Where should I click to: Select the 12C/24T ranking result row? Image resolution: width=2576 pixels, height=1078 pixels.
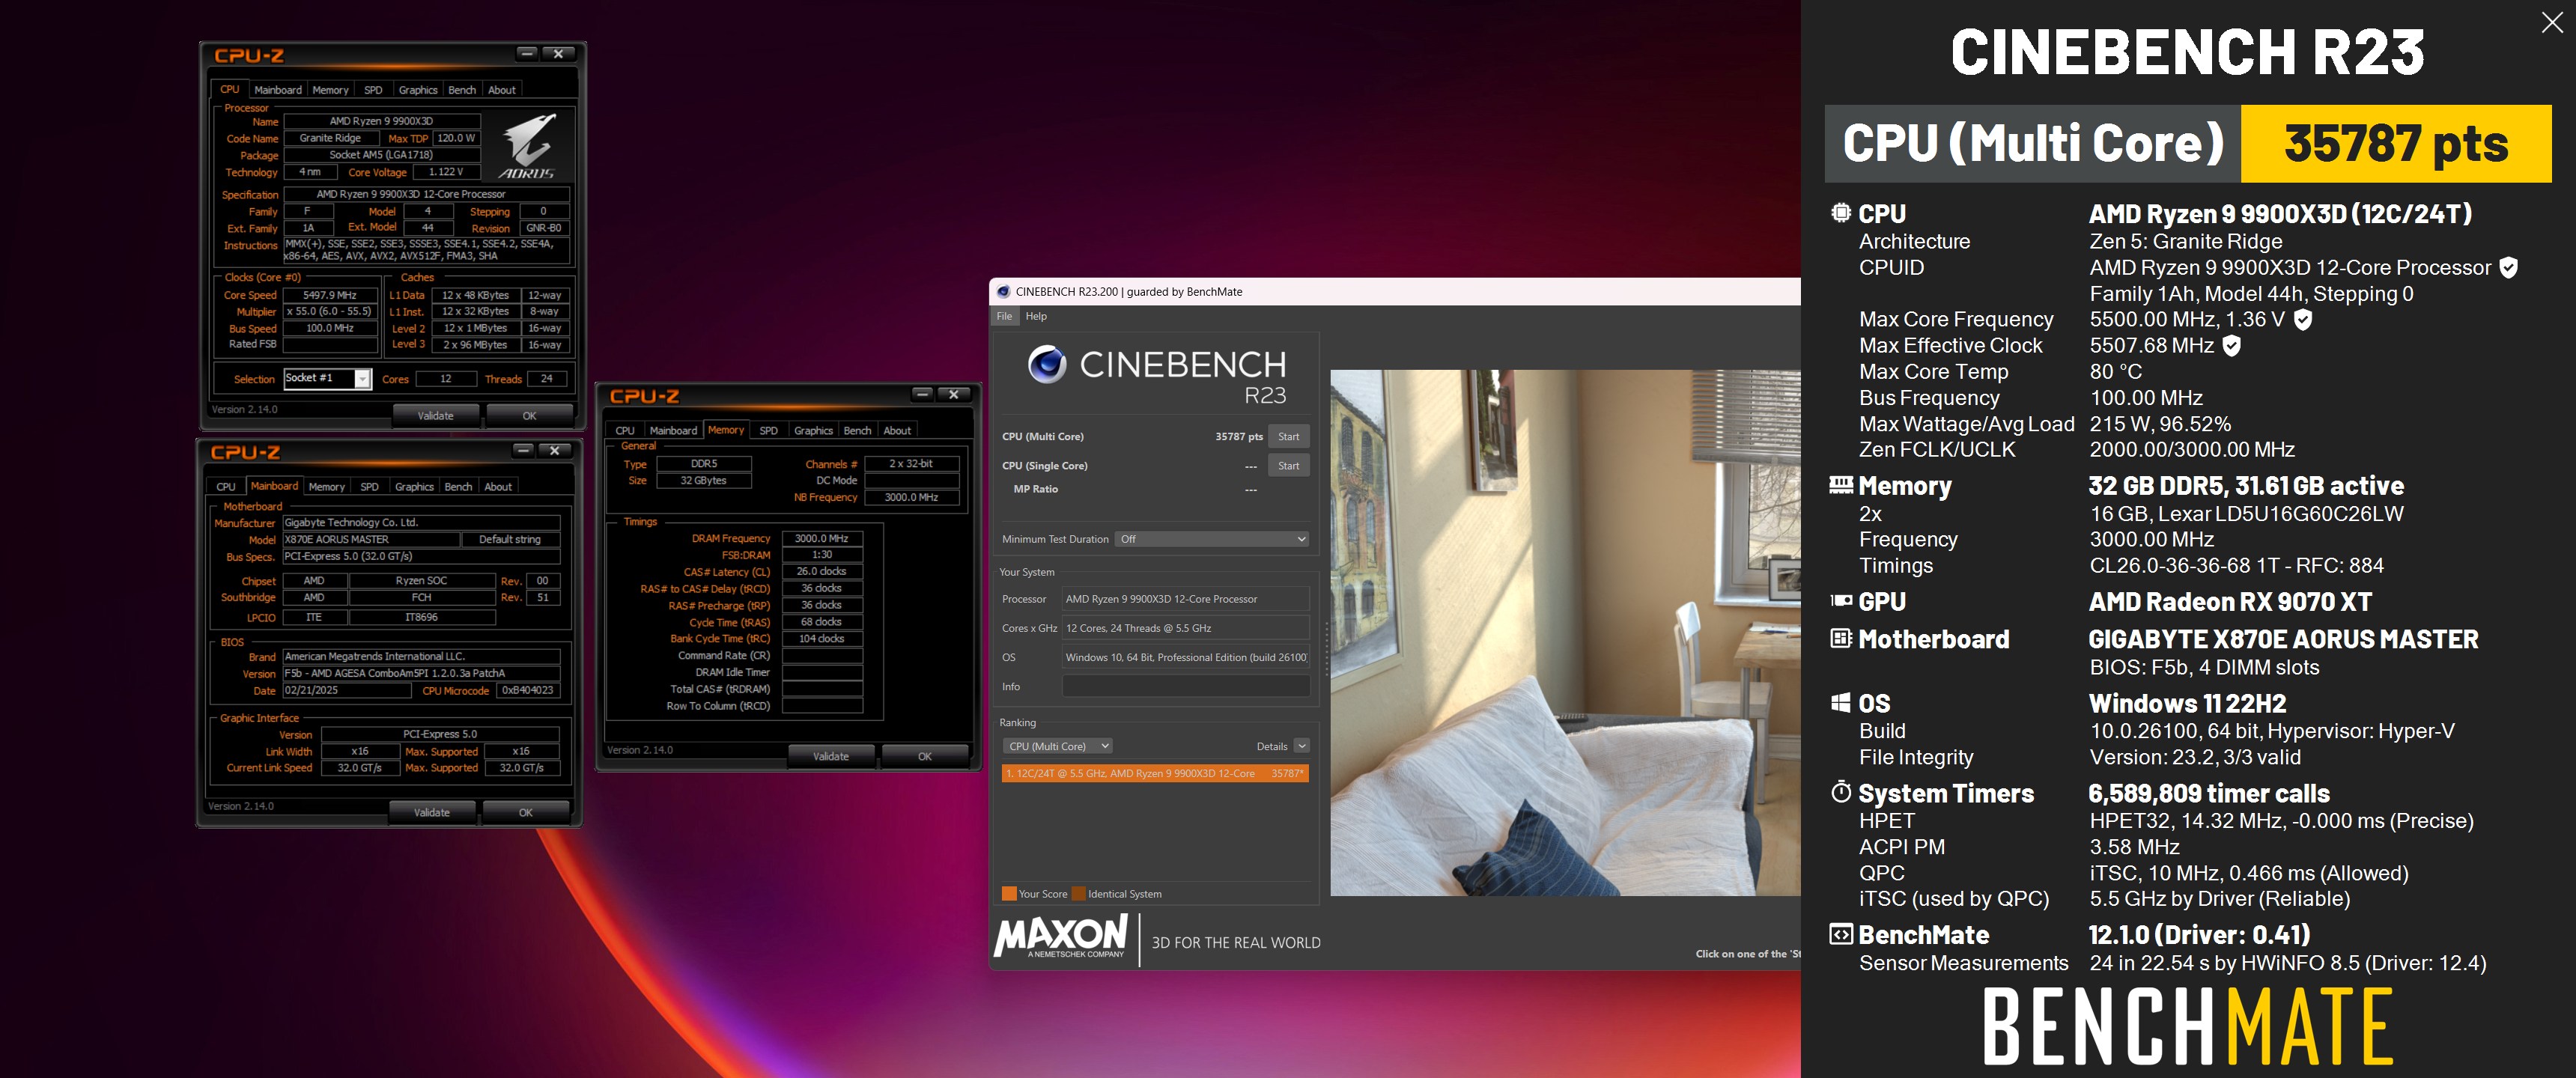point(1155,773)
